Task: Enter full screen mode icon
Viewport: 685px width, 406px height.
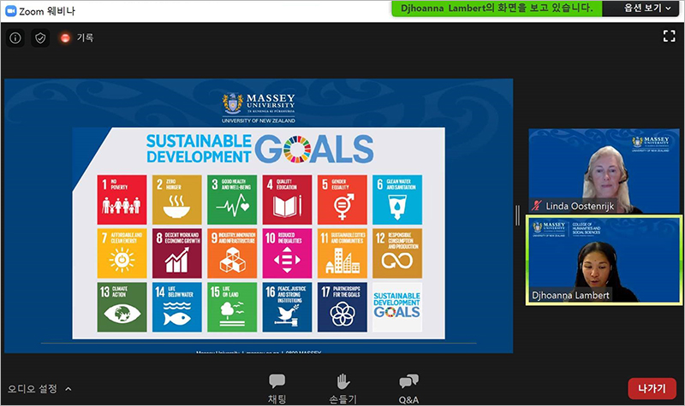Action: (x=669, y=36)
